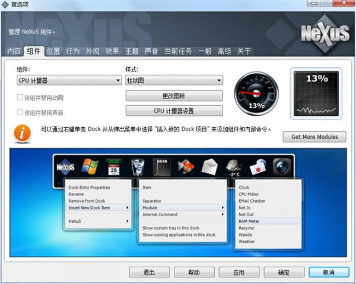Expand Insert New Dock Item submenu arrow

tap(128, 207)
